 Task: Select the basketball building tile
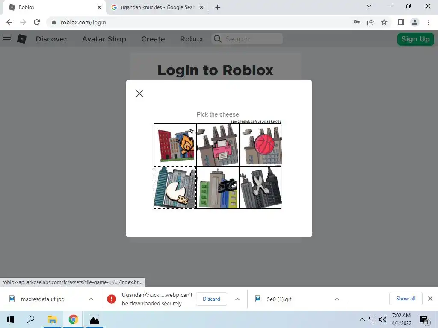(260, 145)
